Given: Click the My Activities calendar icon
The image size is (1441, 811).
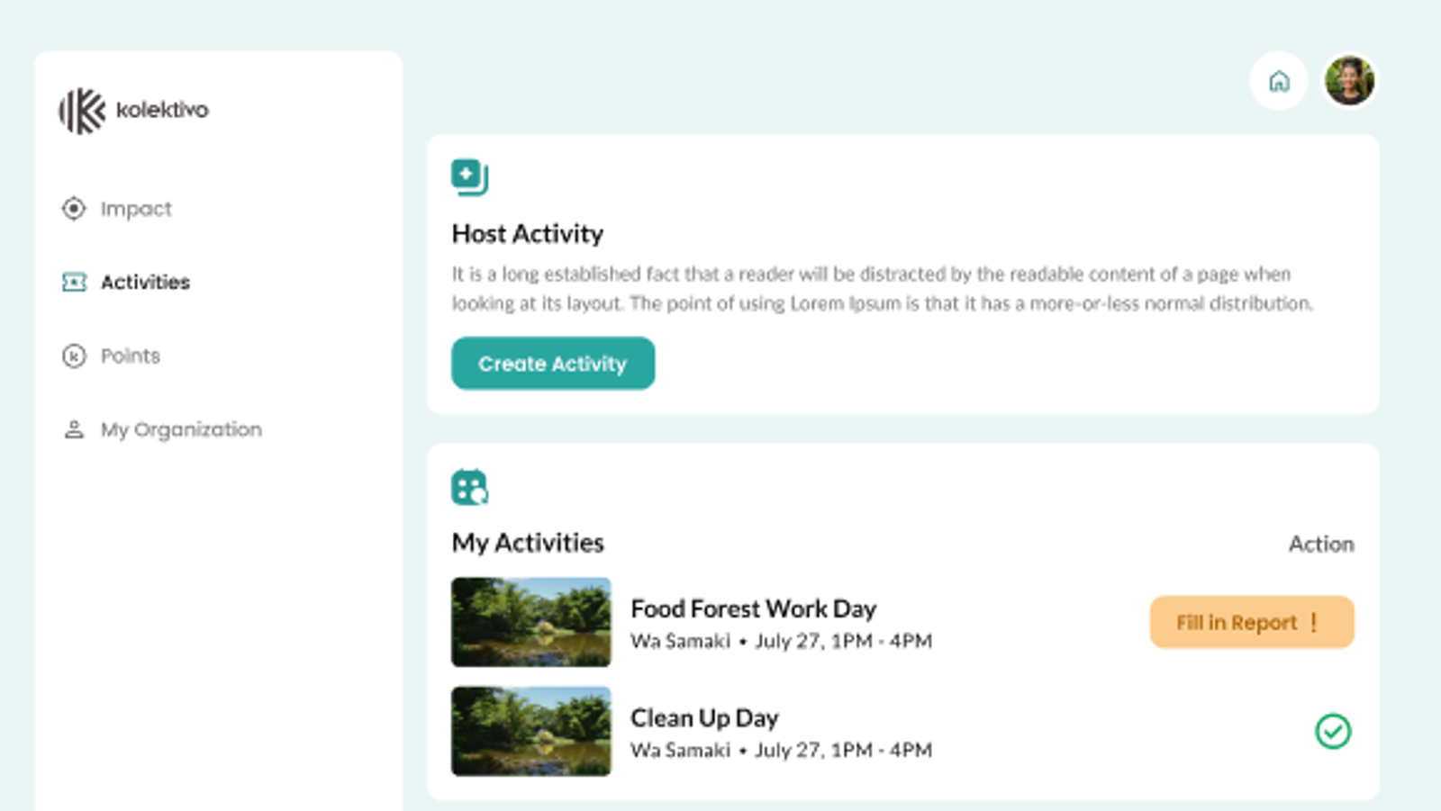Looking at the screenshot, I should [x=469, y=487].
